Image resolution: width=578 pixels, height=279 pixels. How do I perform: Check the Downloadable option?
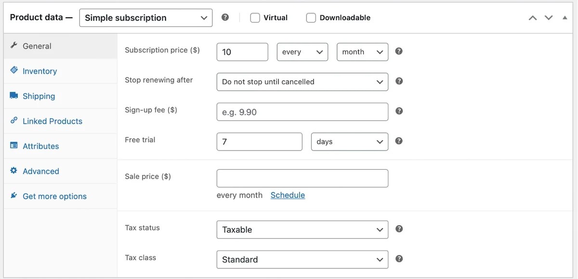(x=311, y=17)
